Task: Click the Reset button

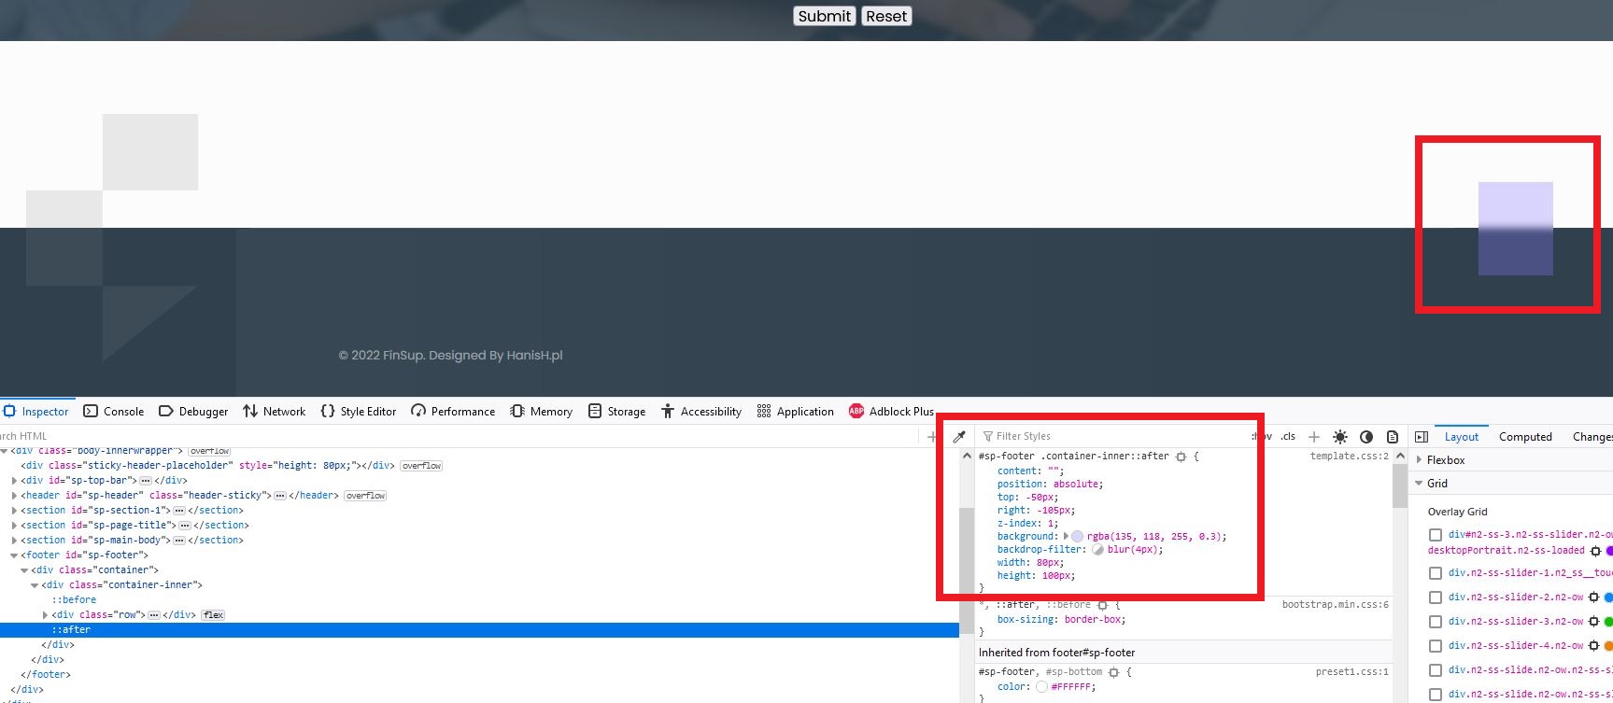Action: 885,16
